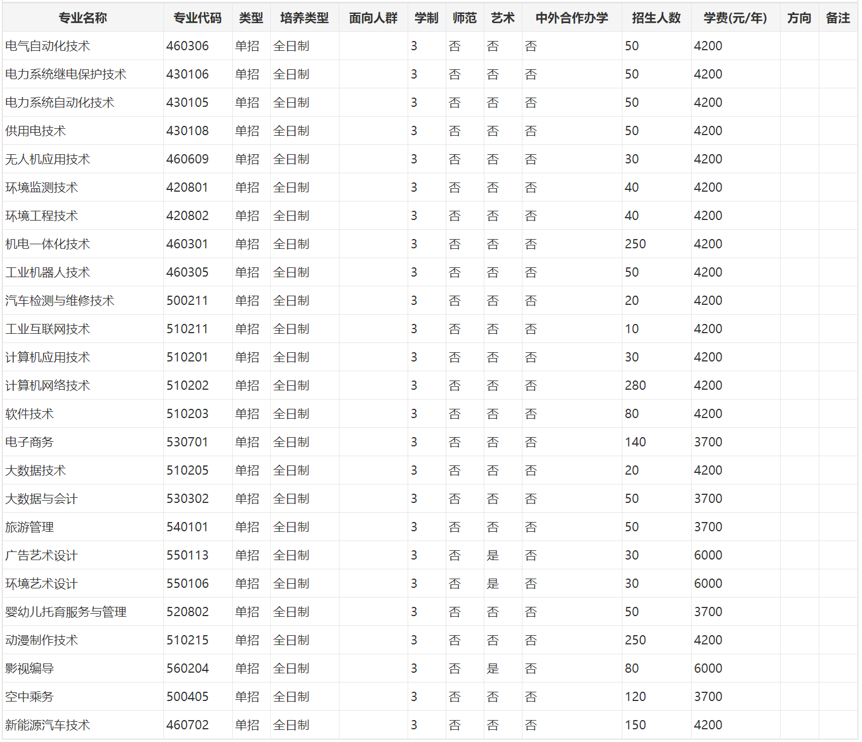The width and height of the screenshot is (862, 742).
Task: Select the 供用电技术 major name
Action: 36,130
